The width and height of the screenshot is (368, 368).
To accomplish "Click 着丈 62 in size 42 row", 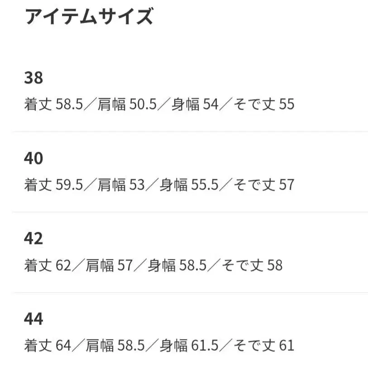I will (x=48, y=265).
